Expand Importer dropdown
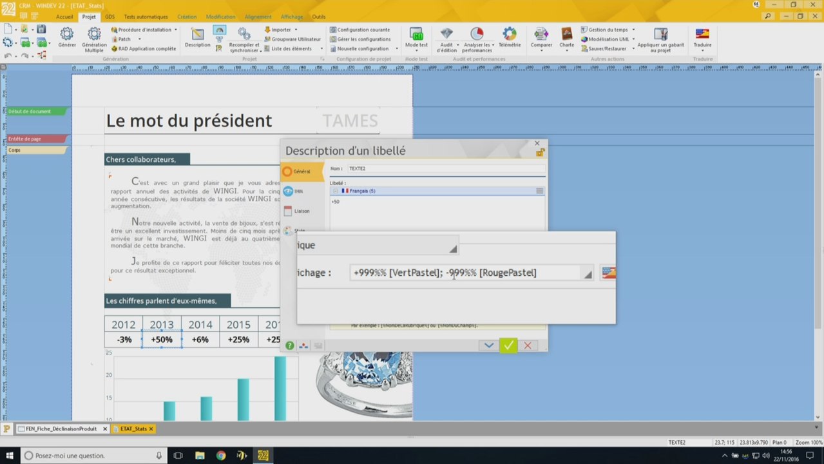Viewport: 824px width, 464px height. 296,30
